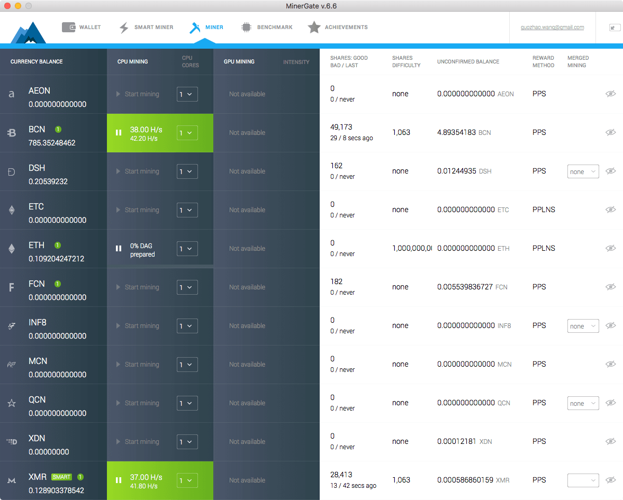Click the green info badge next to FCN
This screenshot has height=500, width=623.
tap(58, 284)
